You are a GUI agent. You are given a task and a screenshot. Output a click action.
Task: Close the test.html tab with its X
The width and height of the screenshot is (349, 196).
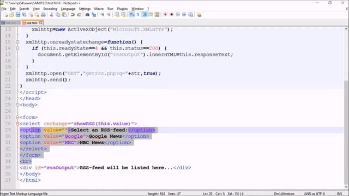pos(40,23)
